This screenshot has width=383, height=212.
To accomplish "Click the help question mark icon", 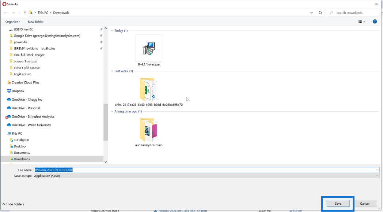I will (375, 22).
